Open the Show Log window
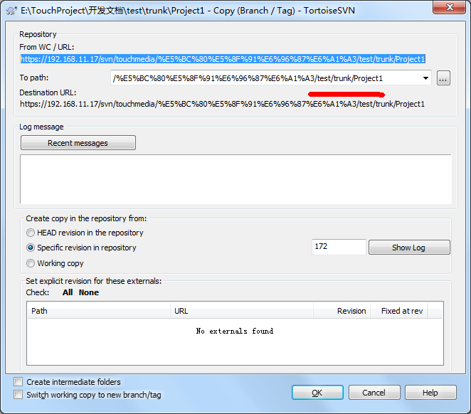This screenshot has height=414, width=471. [409, 248]
